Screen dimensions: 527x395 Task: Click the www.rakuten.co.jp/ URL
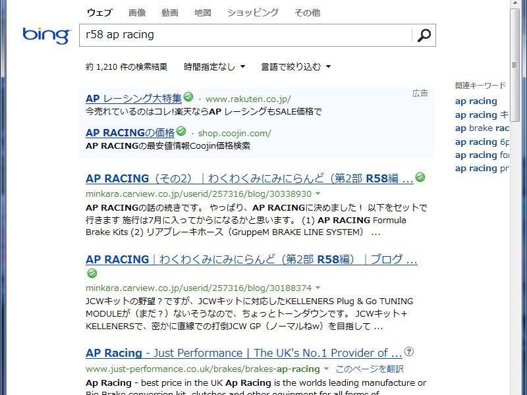coord(248,99)
